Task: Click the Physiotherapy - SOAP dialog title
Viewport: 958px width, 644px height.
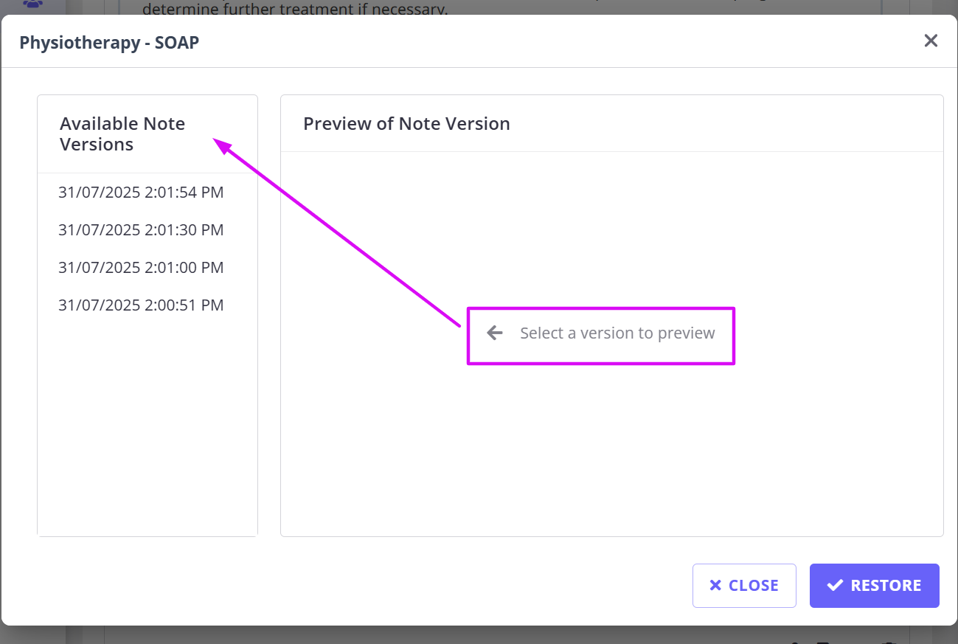Action: click(109, 43)
